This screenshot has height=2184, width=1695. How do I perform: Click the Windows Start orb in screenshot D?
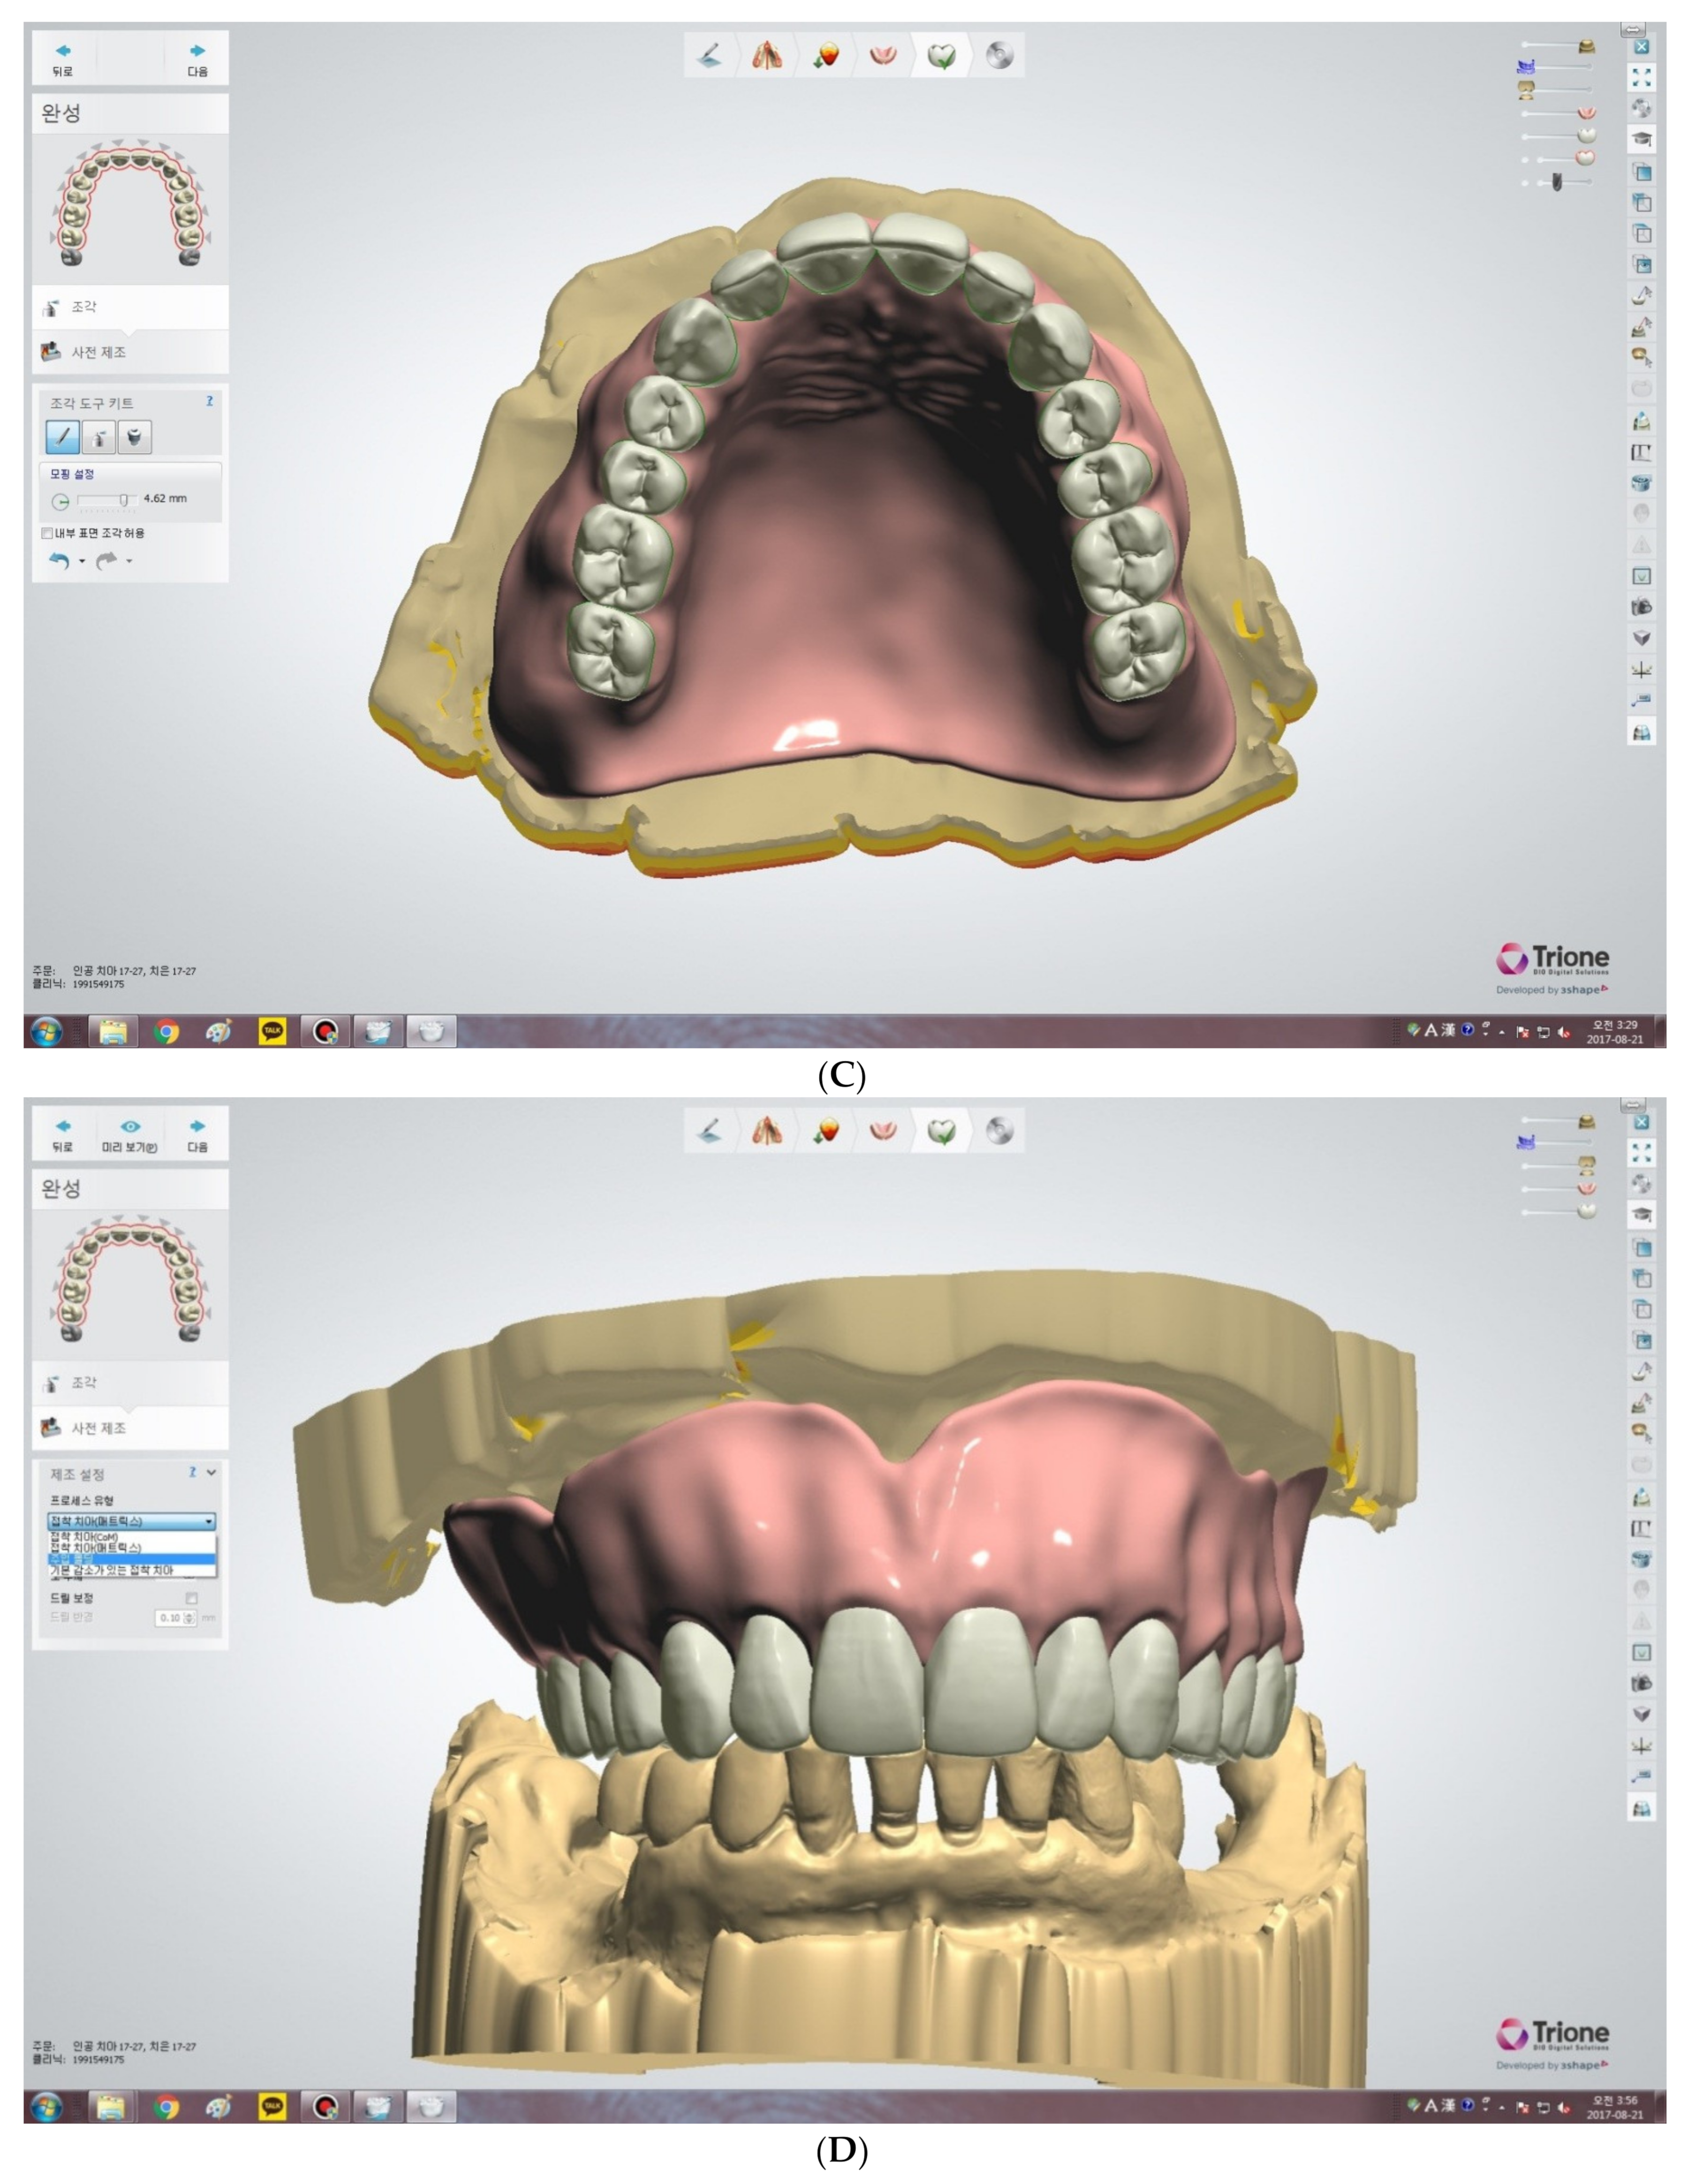click(x=46, y=2107)
